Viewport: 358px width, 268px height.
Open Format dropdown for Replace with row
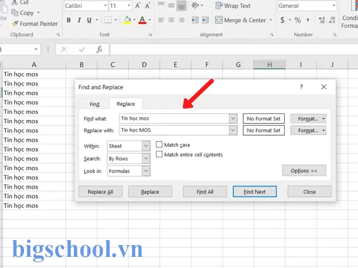pyautogui.click(x=308, y=131)
